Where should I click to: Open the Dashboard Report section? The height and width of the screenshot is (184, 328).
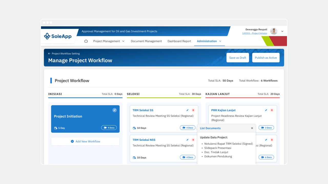[179, 41]
